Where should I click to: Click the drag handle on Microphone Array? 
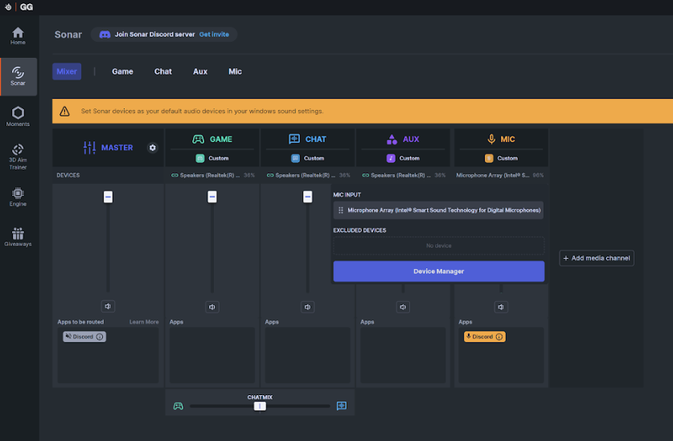341,210
